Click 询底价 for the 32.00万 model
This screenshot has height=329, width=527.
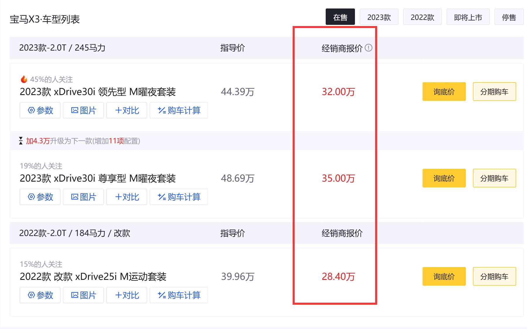pyautogui.click(x=444, y=92)
